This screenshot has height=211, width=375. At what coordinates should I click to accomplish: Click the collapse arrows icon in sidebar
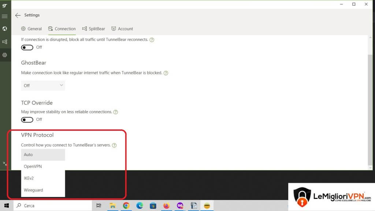pos(4,164)
